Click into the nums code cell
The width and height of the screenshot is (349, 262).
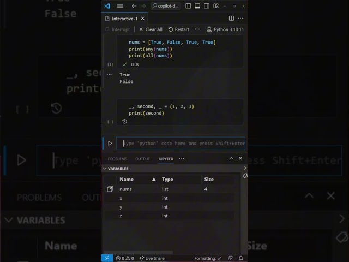click(x=179, y=49)
